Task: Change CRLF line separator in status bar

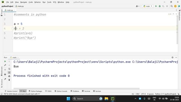Action: point(137,94)
